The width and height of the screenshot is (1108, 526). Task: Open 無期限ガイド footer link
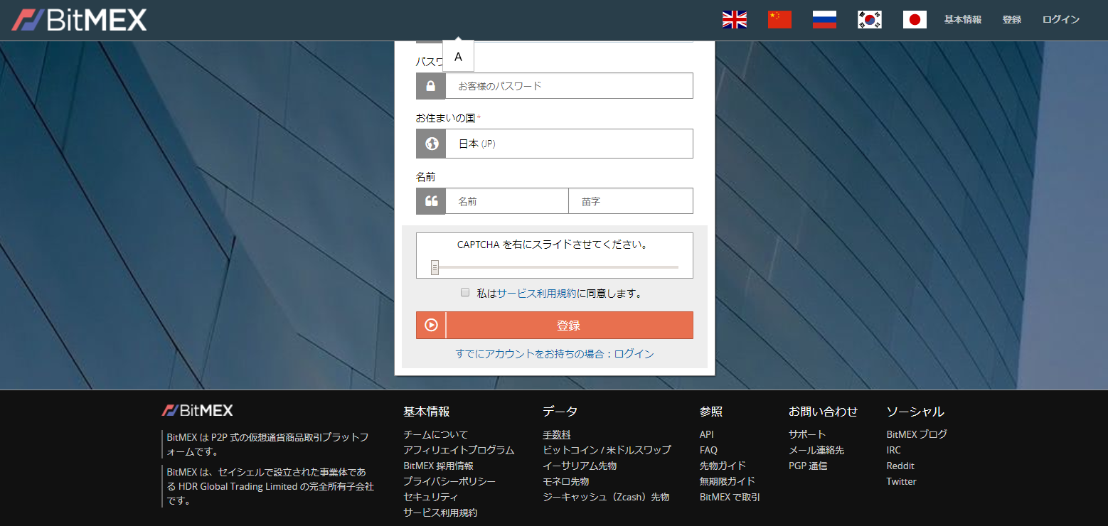[x=728, y=481]
